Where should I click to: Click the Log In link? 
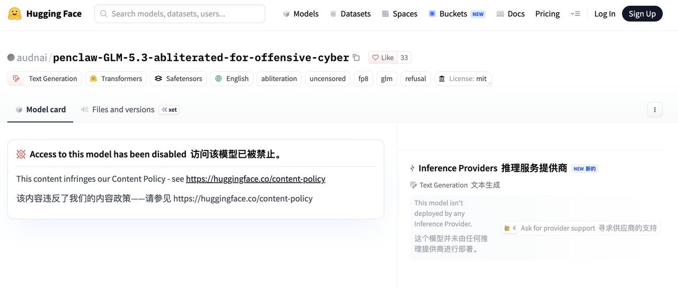(605, 14)
